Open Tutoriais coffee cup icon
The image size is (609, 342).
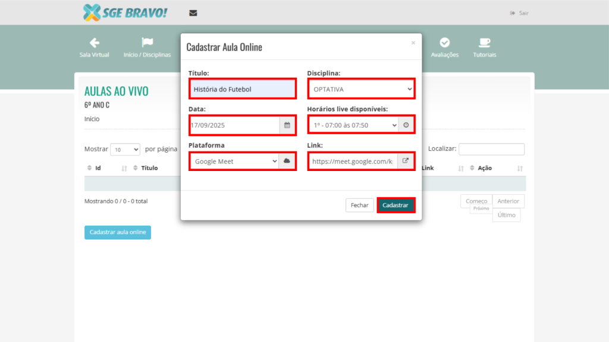484,43
